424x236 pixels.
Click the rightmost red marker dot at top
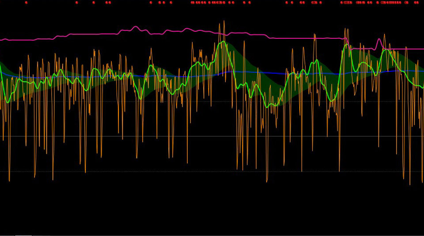point(417,3)
